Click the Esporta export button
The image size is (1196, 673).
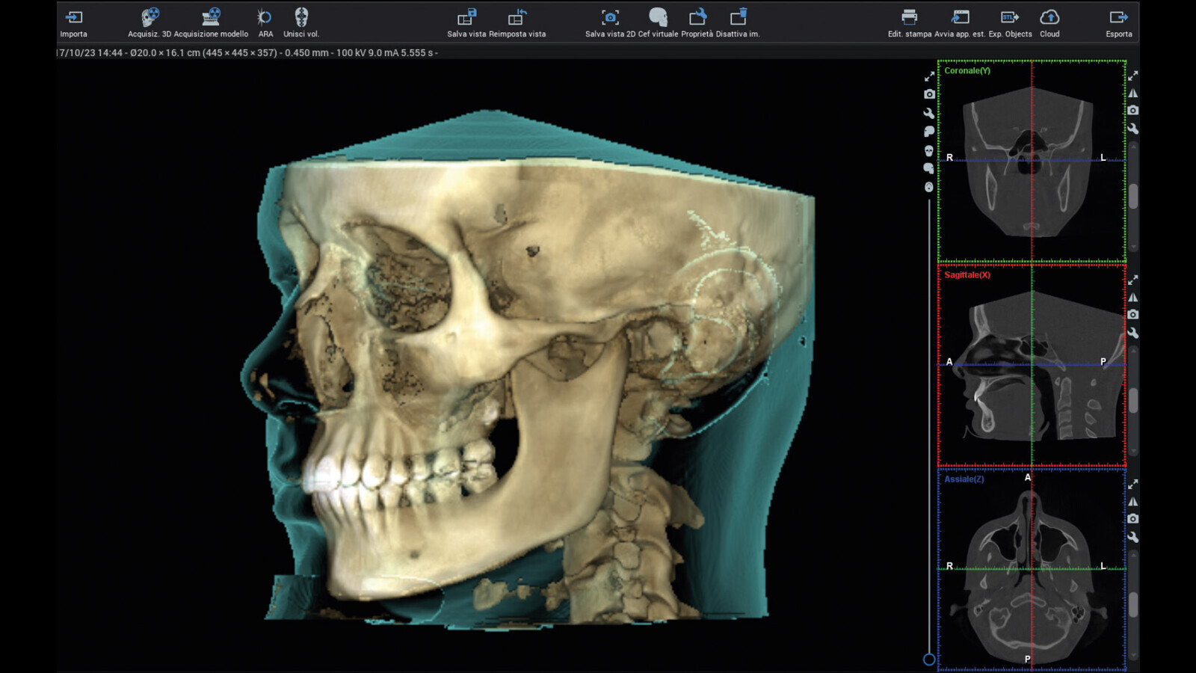coord(1118,18)
